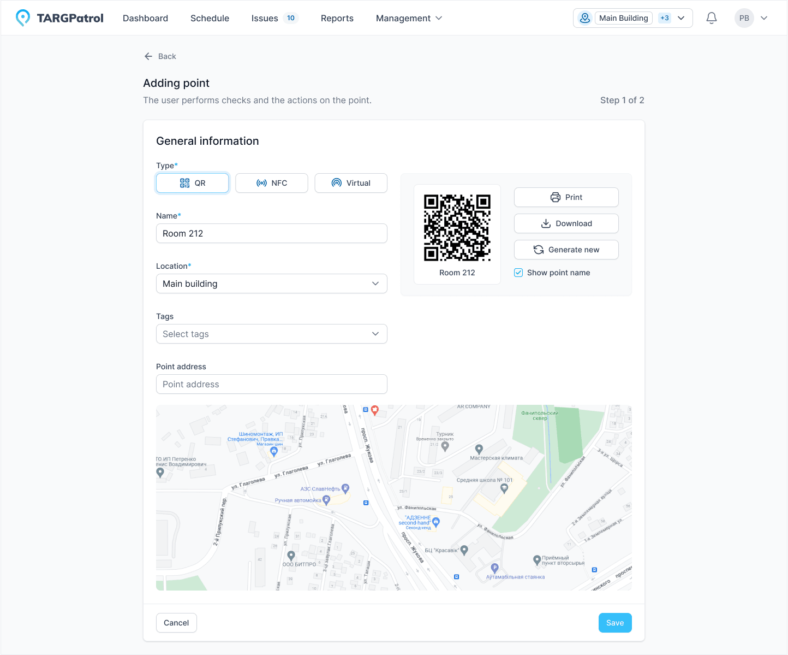Open the Location dropdown
This screenshot has height=655, width=788.
(272, 284)
